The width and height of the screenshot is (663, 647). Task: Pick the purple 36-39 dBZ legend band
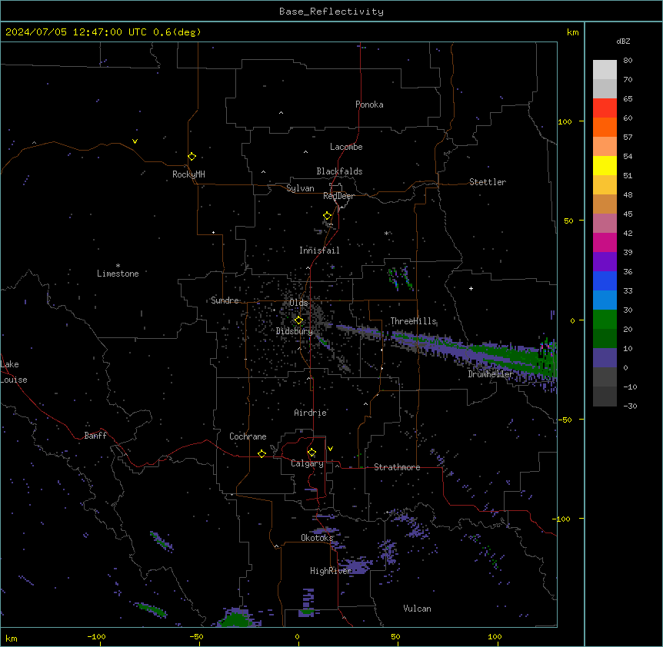tap(605, 262)
